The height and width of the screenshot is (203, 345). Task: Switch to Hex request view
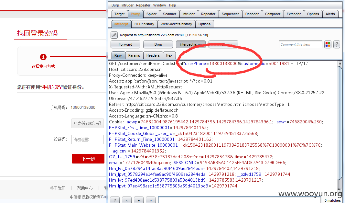[x=169, y=56]
